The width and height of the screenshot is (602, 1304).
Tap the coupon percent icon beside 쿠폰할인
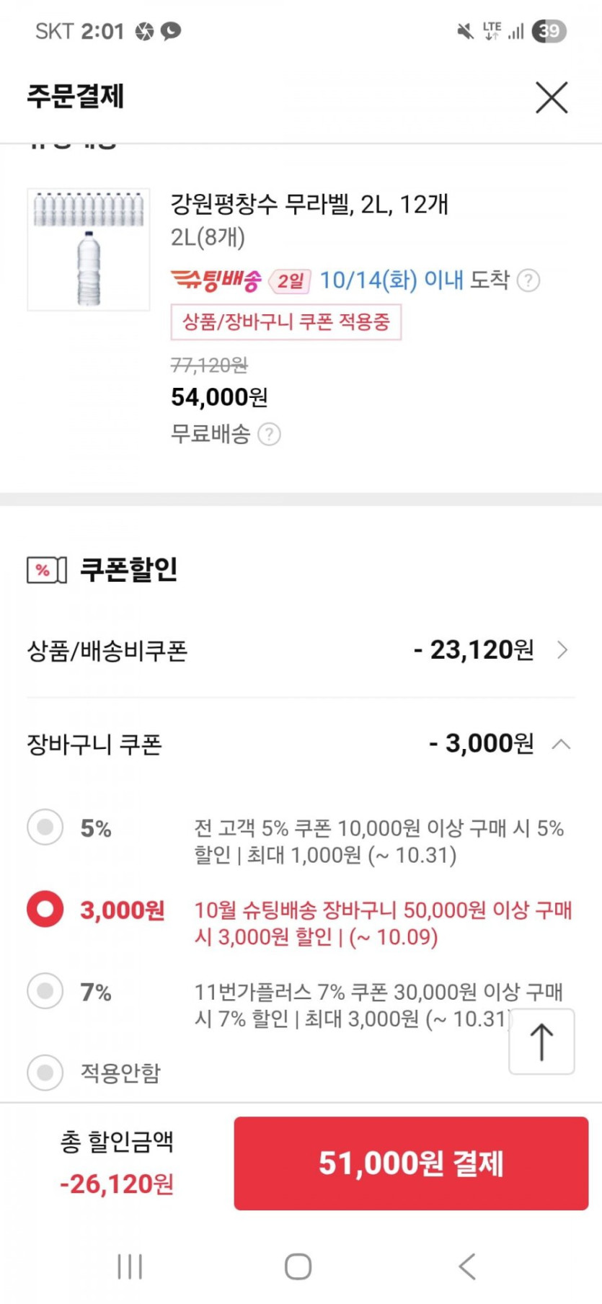click(47, 570)
